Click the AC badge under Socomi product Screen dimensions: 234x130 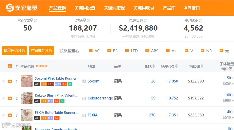[37, 84]
